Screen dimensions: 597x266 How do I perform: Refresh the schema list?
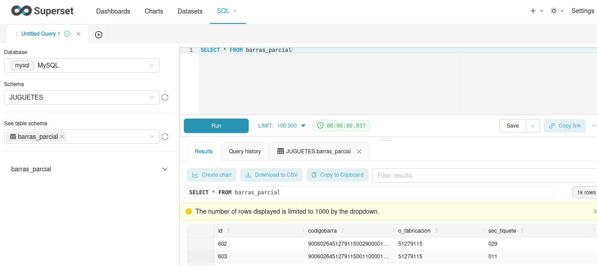click(x=165, y=97)
